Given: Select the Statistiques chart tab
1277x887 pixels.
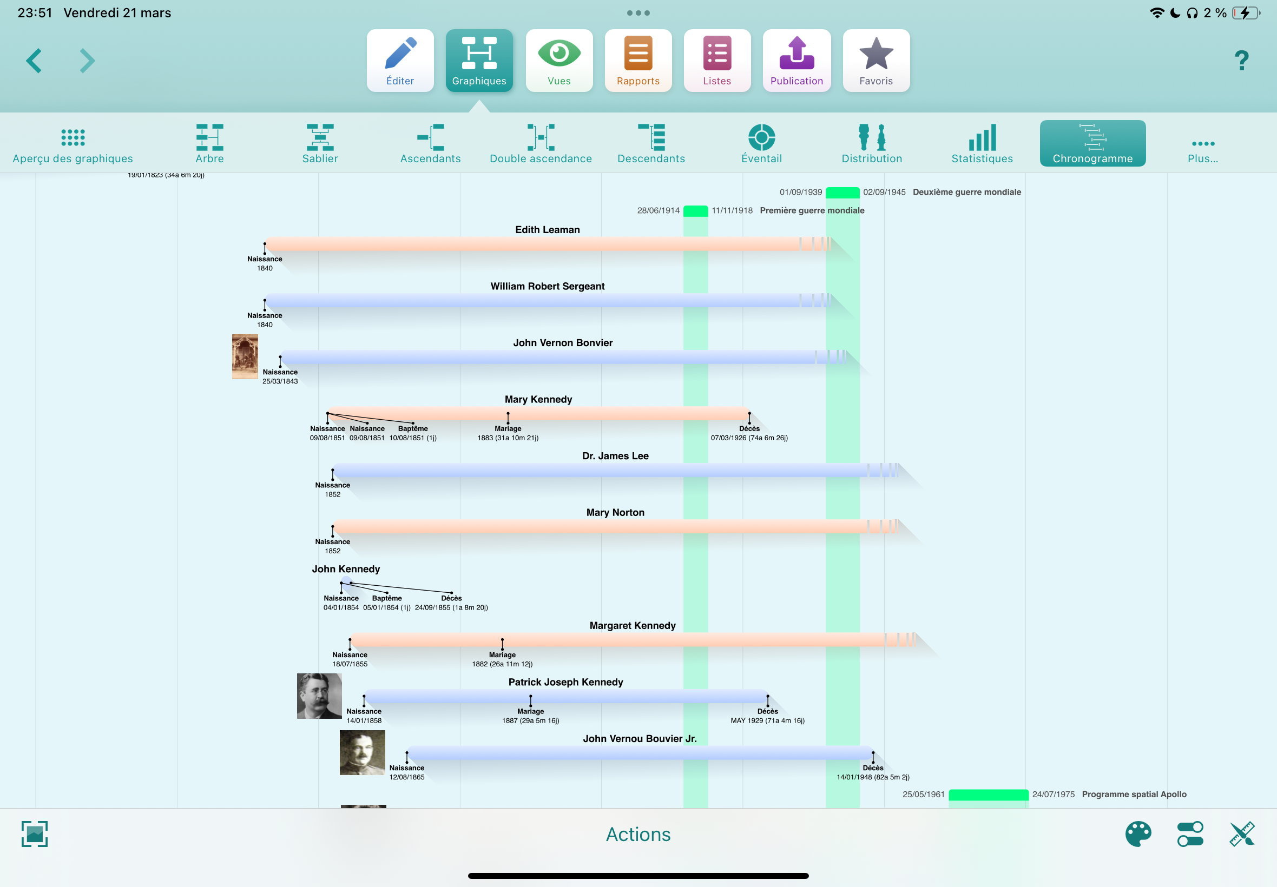Looking at the screenshot, I should pos(981,144).
